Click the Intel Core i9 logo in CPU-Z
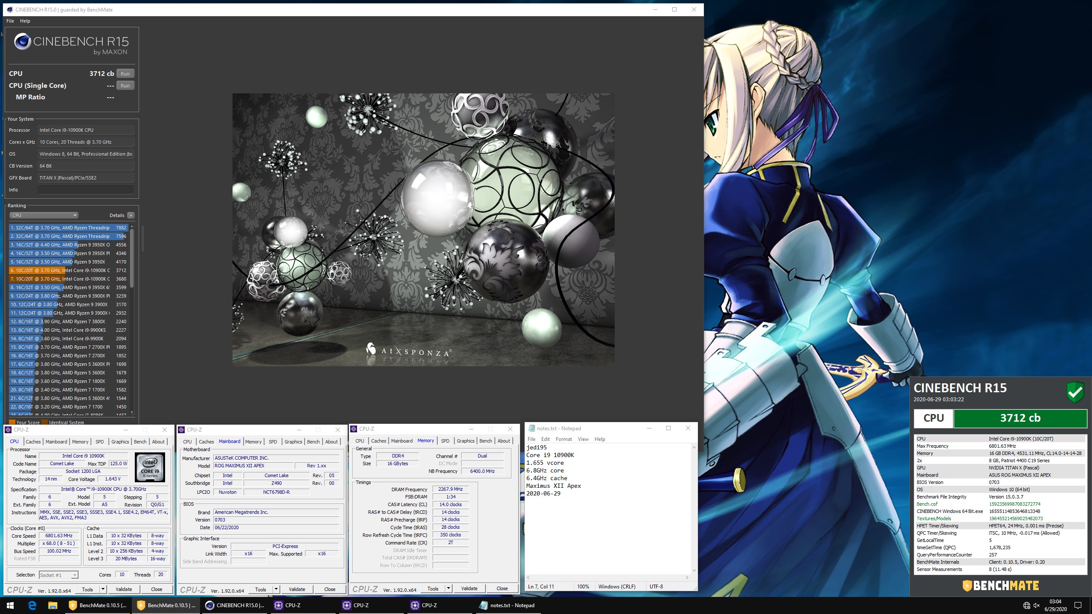The image size is (1092, 614). coord(150,467)
